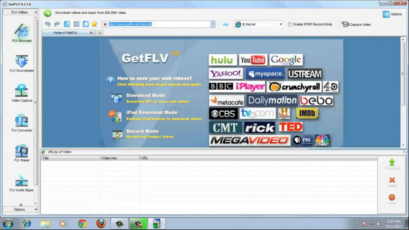
Task: Click the iPad Download Mode guide icon
Action: [115, 116]
